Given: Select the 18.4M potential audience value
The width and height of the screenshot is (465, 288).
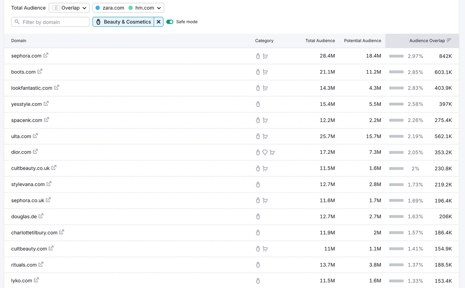Looking at the screenshot, I should click(374, 56).
